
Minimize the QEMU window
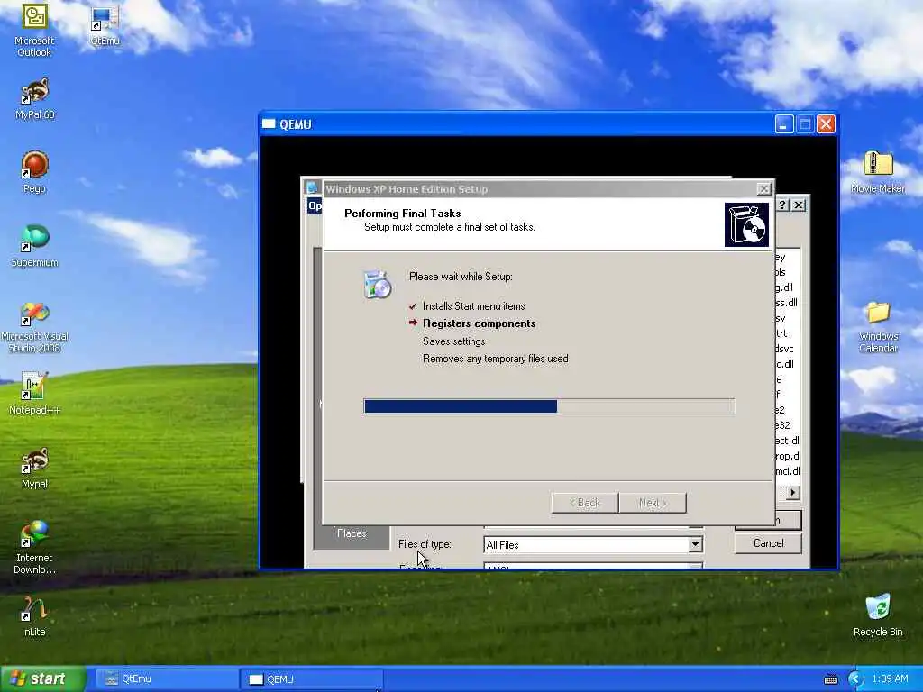[x=784, y=124]
